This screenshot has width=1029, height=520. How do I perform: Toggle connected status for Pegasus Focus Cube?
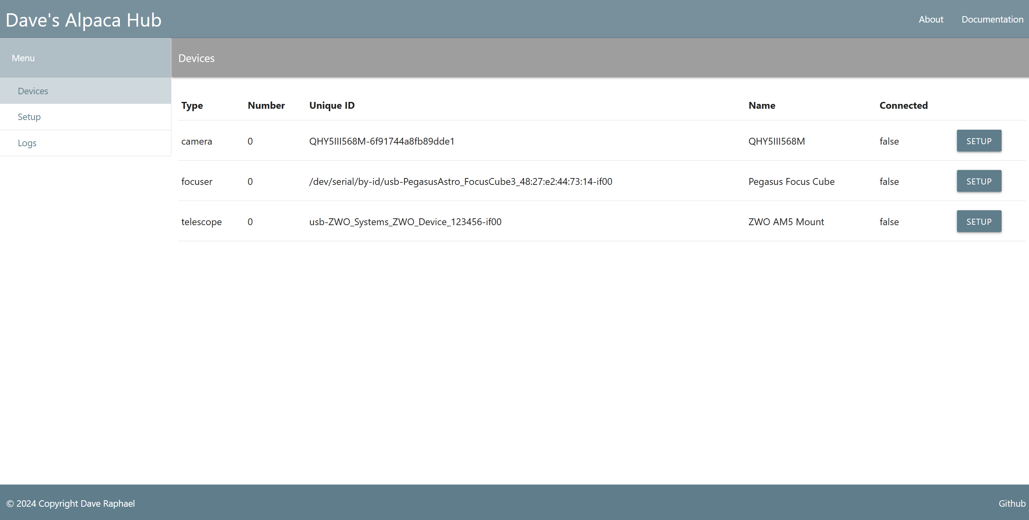(889, 181)
